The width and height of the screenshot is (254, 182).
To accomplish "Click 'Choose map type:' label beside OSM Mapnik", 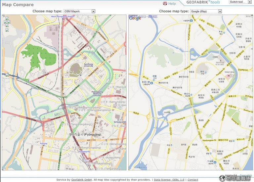I will click(47, 11).
